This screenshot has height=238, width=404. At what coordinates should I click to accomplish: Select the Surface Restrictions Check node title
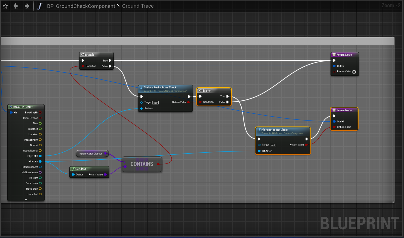[x=160, y=87]
